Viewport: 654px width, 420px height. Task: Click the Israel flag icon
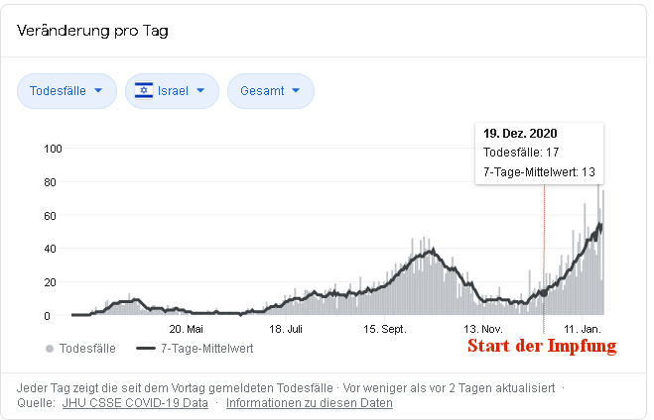coord(144,90)
